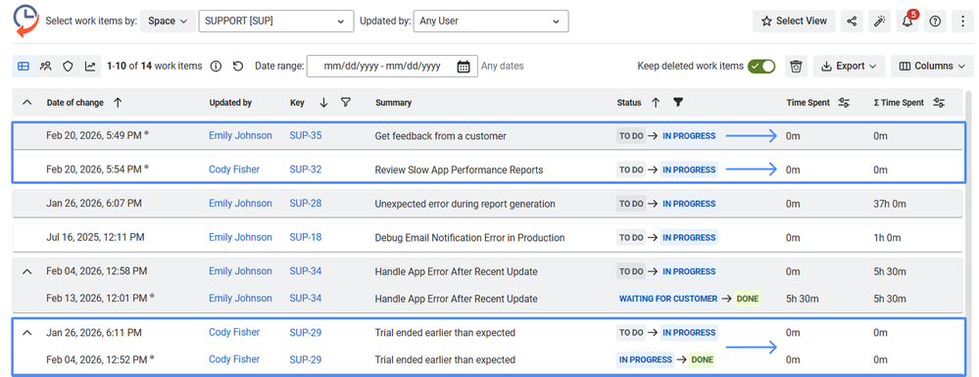Click 'Review Slow App Performance Reports' summary
Image resolution: width=979 pixels, height=377 pixels.
click(x=459, y=169)
